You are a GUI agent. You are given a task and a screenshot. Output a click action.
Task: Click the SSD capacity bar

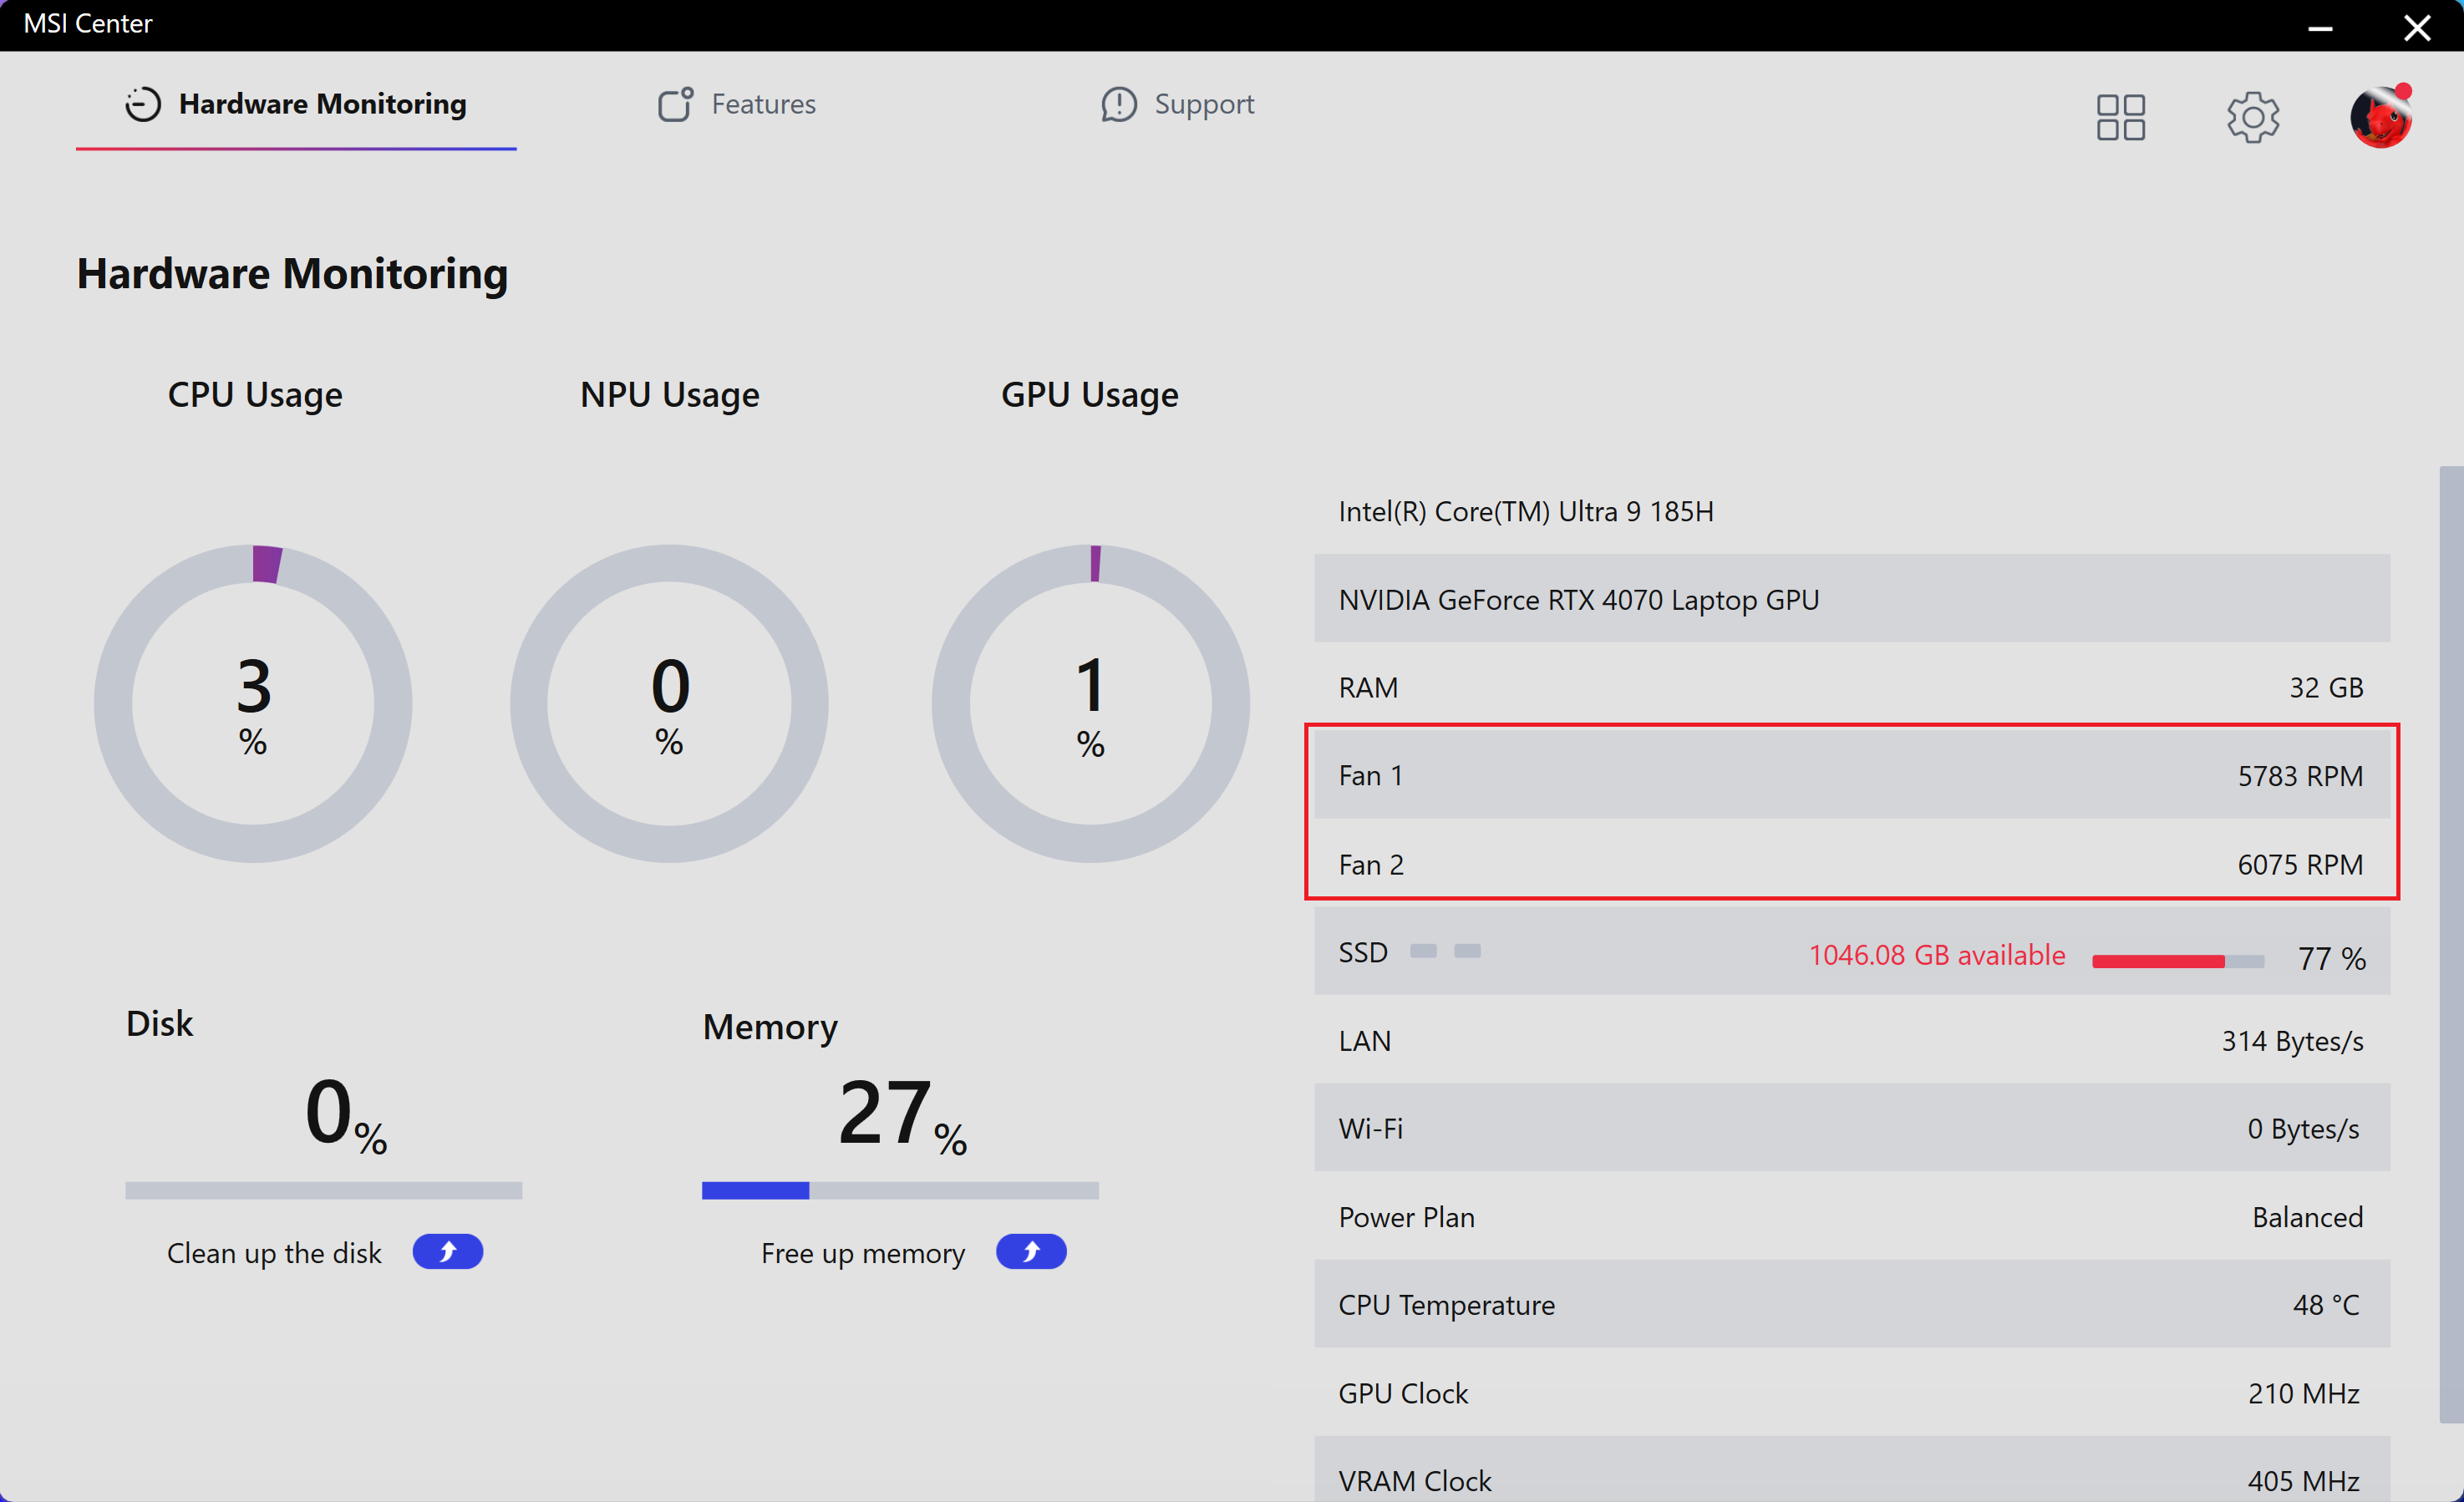point(2177,961)
